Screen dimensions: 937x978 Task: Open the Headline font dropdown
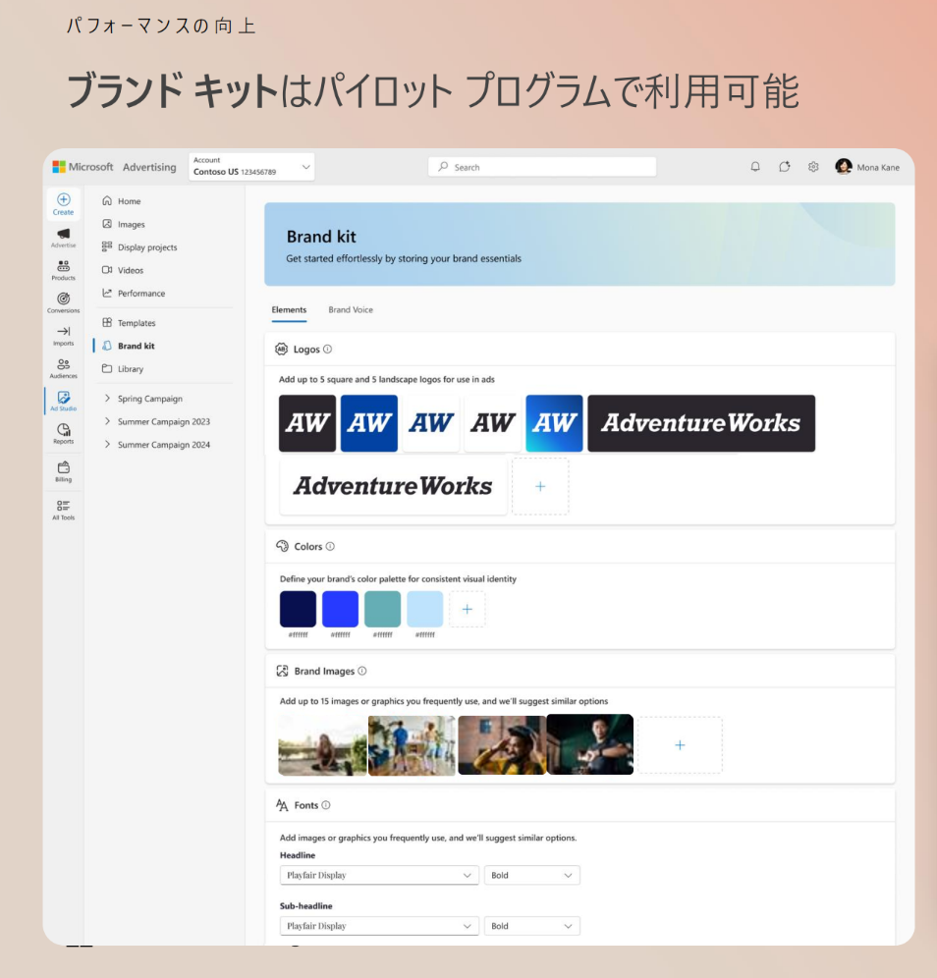(379, 875)
